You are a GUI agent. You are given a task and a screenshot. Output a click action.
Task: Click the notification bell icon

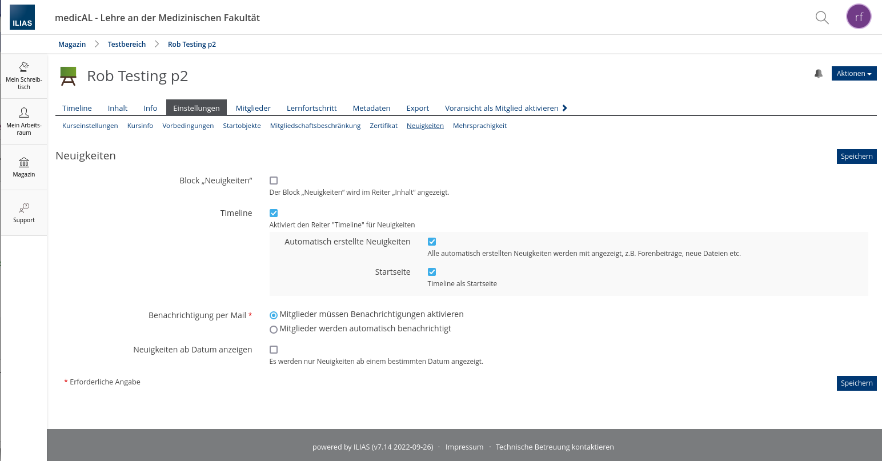coord(818,74)
